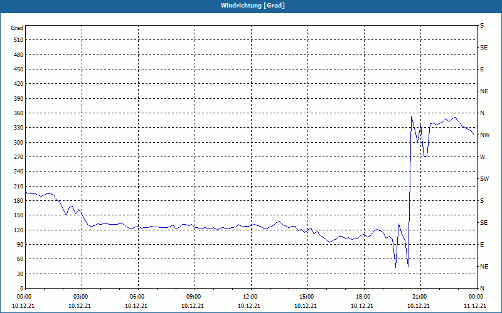Image resolution: width=502 pixels, height=313 pixels.
Task: Select the E compass label beside 450
Action: click(482, 69)
